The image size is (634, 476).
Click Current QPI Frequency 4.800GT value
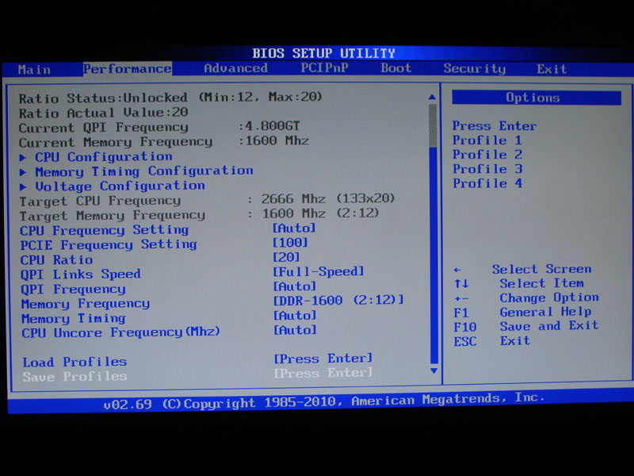273,126
